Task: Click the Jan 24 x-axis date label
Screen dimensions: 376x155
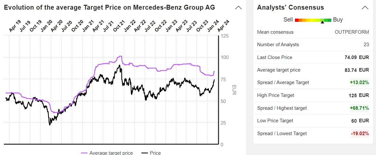Action: 213,26
